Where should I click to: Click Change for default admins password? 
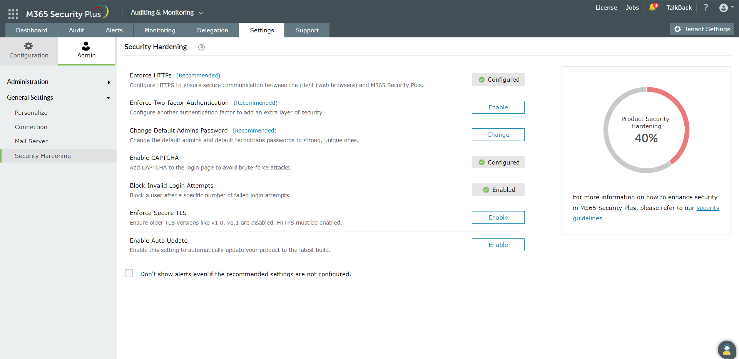tap(498, 135)
